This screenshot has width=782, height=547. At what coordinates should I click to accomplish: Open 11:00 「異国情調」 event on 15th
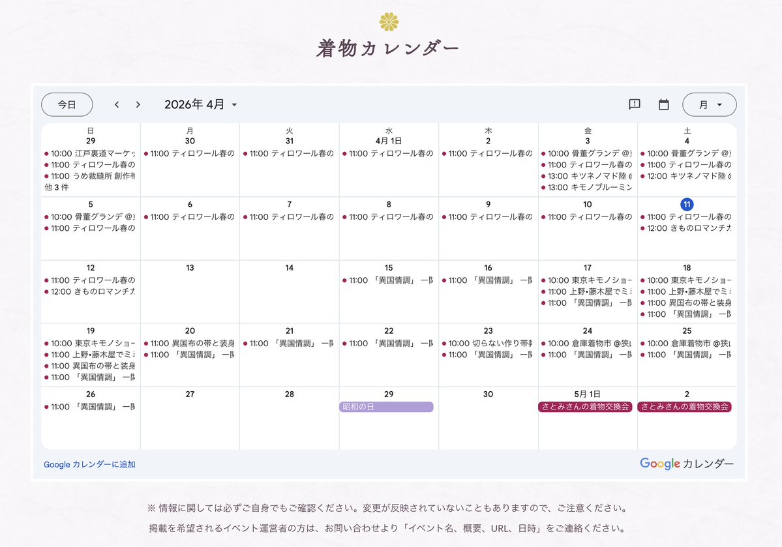[388, 280]
